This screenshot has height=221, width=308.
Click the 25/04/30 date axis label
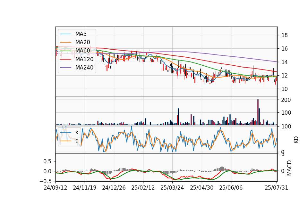202,188
